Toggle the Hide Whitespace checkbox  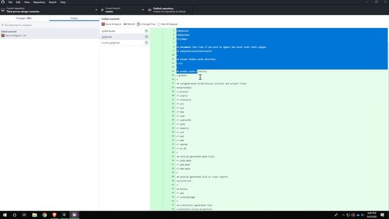tap(158, 24)
